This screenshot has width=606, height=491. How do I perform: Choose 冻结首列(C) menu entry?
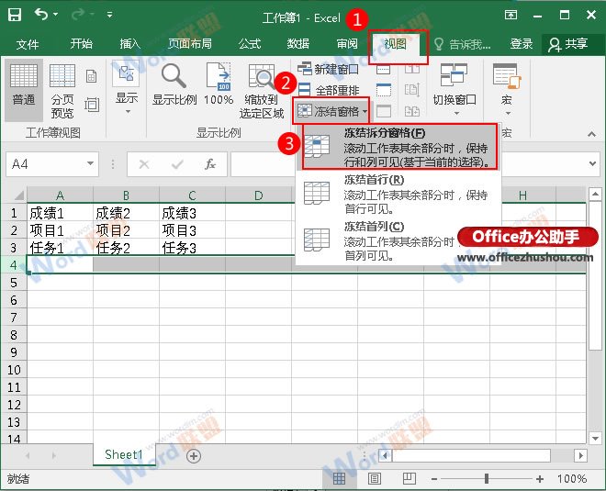398,240
